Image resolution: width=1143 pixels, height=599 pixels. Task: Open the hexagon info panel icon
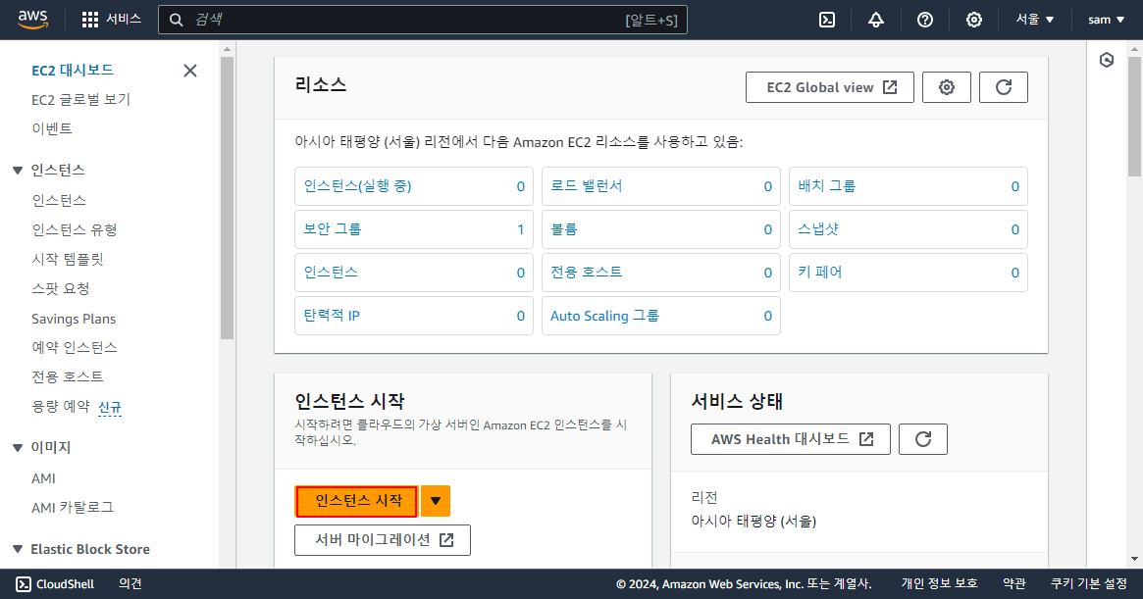click(1107, 60)
